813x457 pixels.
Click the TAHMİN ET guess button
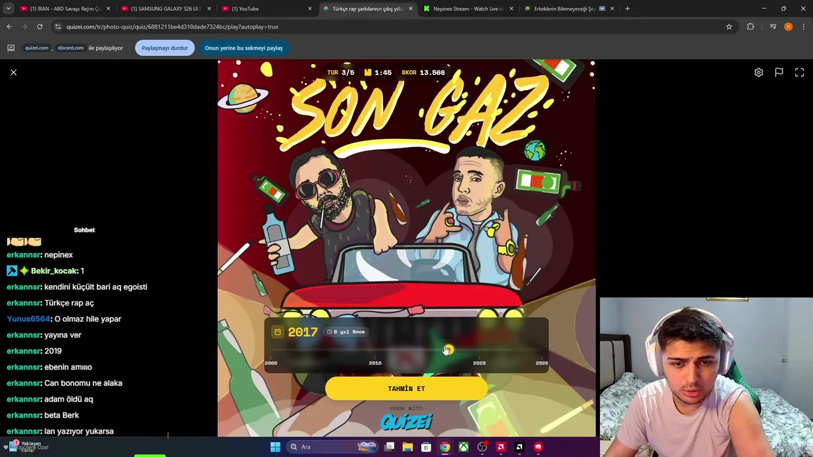point(406,388)
